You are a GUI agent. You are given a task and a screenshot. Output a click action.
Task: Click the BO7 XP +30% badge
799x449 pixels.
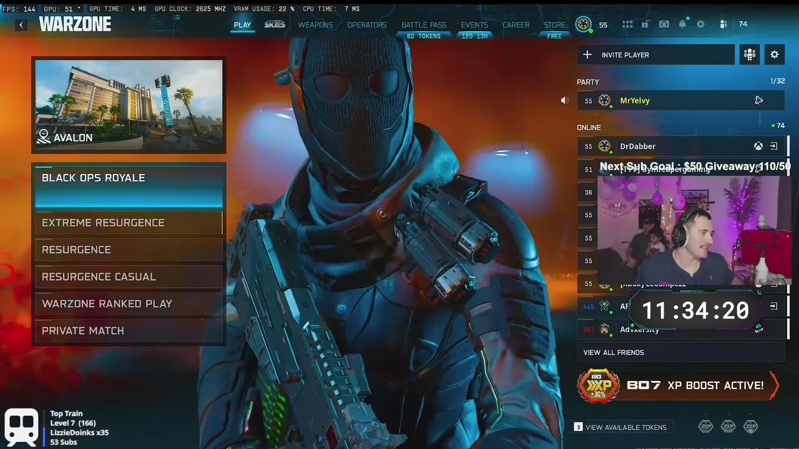click(x=598, y=385)
